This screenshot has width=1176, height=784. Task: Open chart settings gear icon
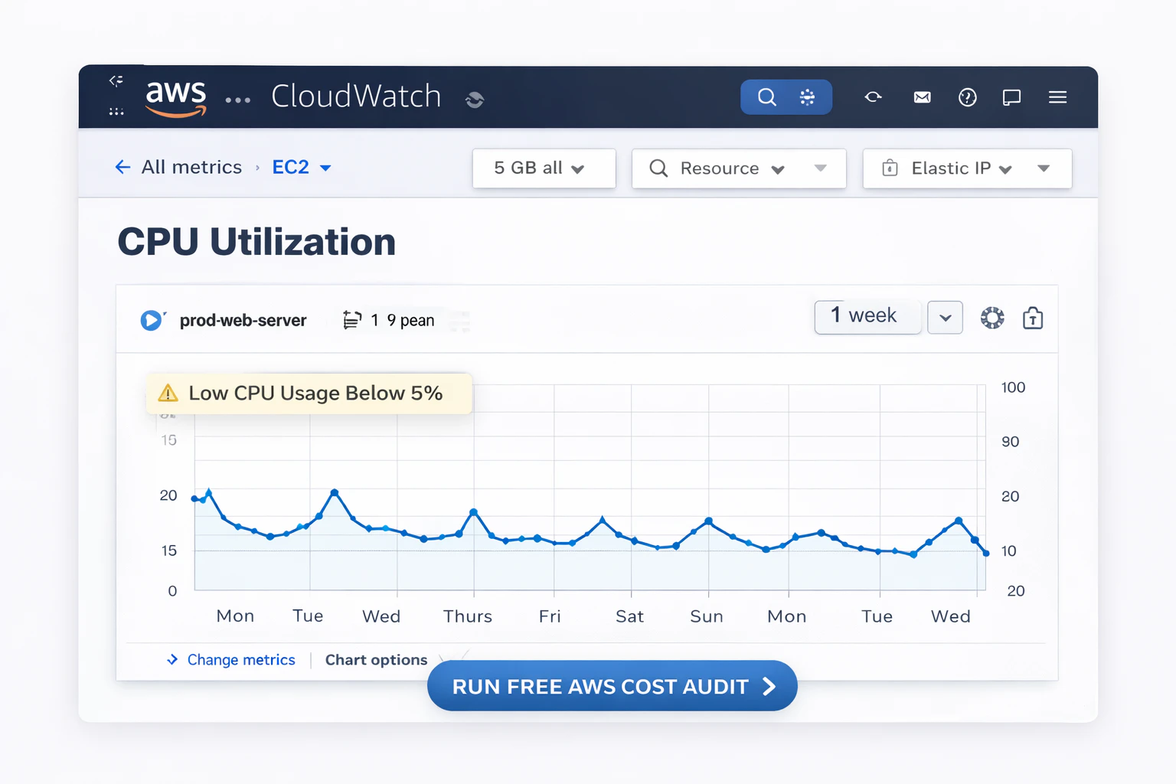pyautogui.click(x=992, y=318)
